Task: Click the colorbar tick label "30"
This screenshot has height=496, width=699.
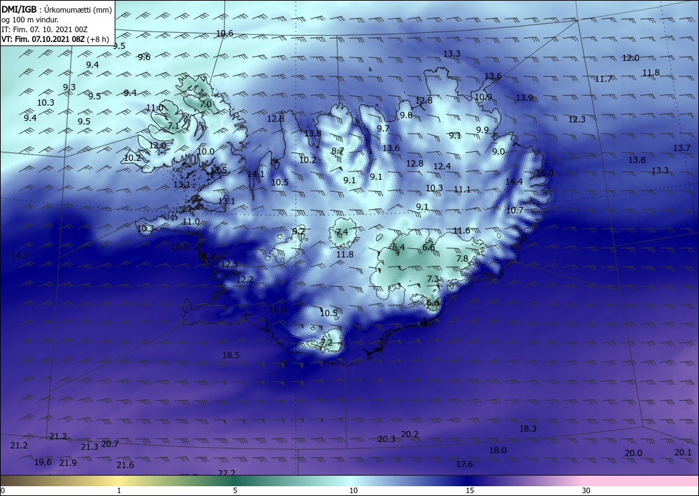Action: pos(586,491)
